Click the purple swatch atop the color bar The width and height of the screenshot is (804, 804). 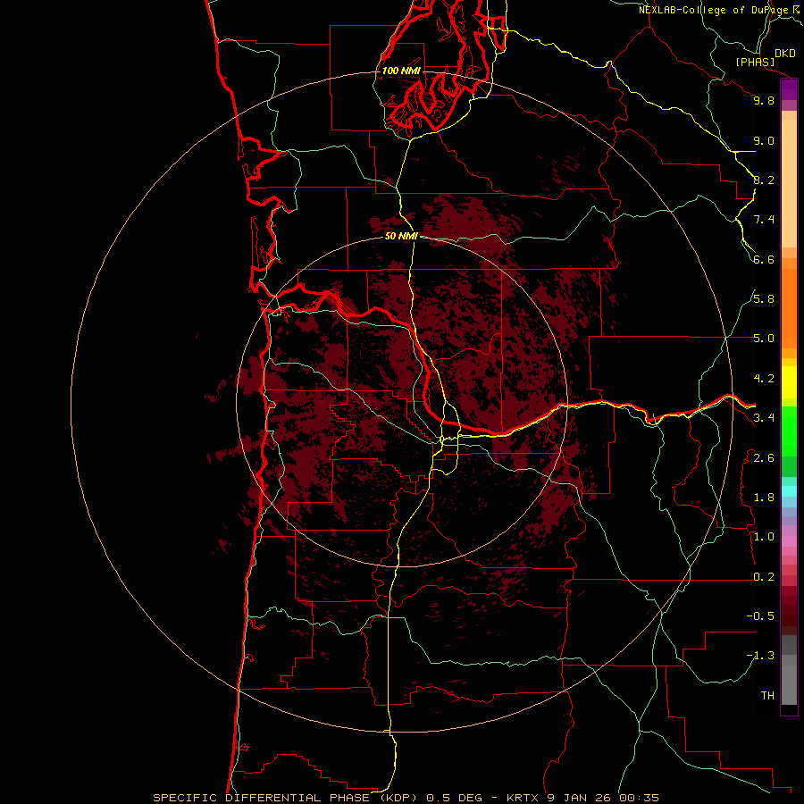click(789, 89)
